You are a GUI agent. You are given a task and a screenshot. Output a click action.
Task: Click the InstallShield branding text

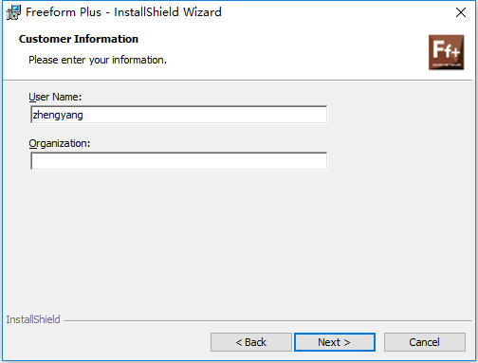coord(33,319)
